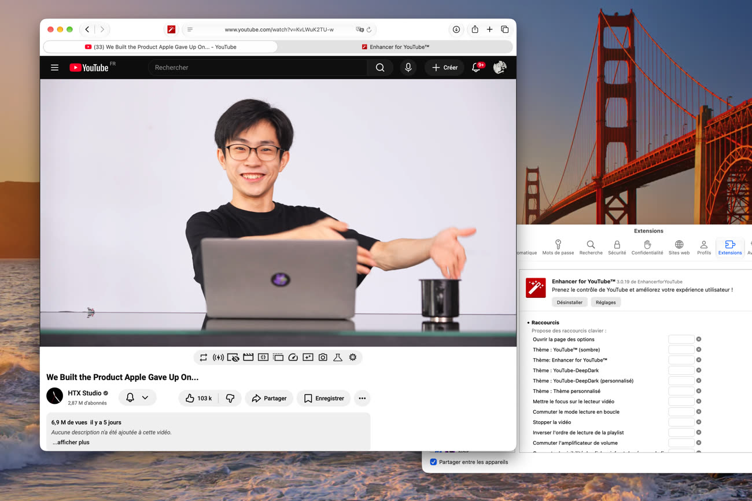Click the flask icon in Enhancer toolbar
The image size is (752, 501).
coord(338,358)
